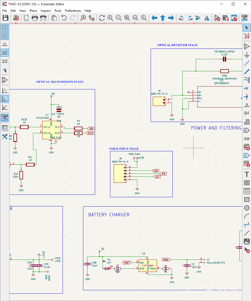The image size is (251, 301).
Task: Select the Add Wire tool
Action: (x=247, y=63)
